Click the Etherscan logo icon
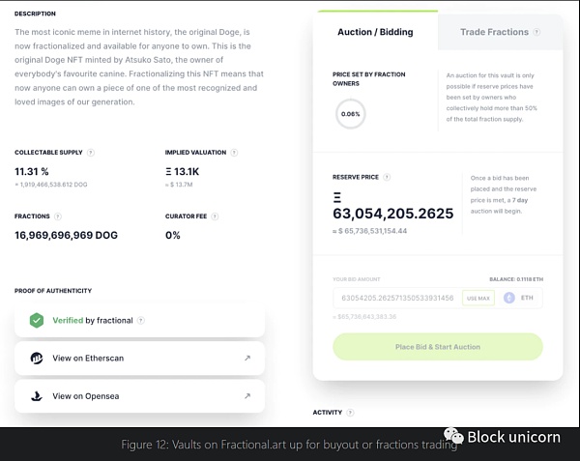Image resolution: width=580 pixels, height=461 pixels. (37, 359)
